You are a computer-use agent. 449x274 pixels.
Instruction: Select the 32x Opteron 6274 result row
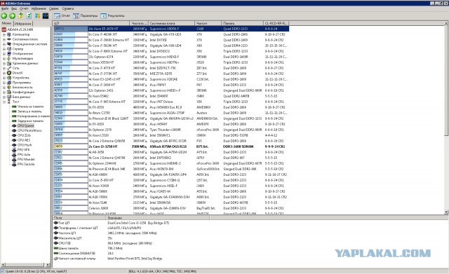[x=171, y=57]
